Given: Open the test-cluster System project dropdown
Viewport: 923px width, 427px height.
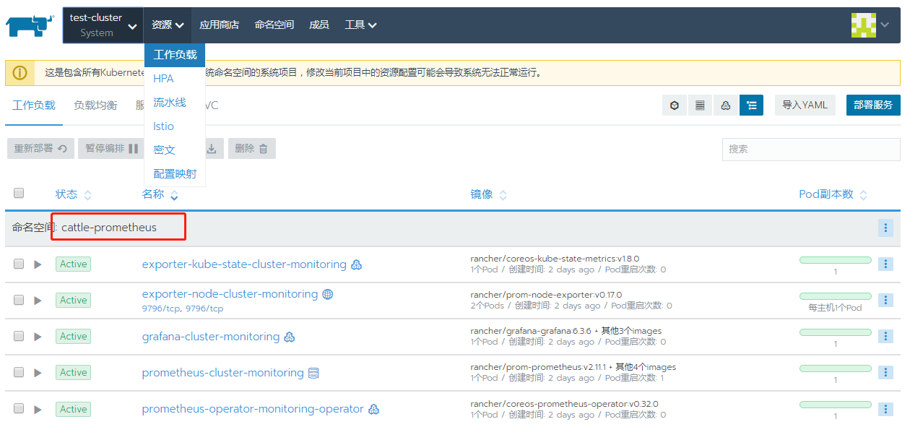Looking at the screenshot, I should click(103, 24).
